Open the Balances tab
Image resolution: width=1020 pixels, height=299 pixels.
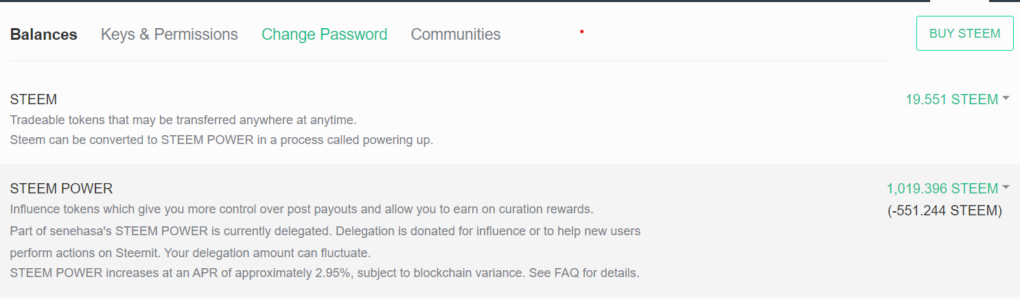coord(43,34)
